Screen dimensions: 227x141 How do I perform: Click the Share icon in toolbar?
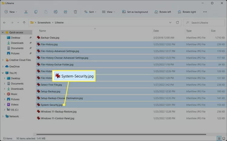pyautogui.click(x=65, y=12)
